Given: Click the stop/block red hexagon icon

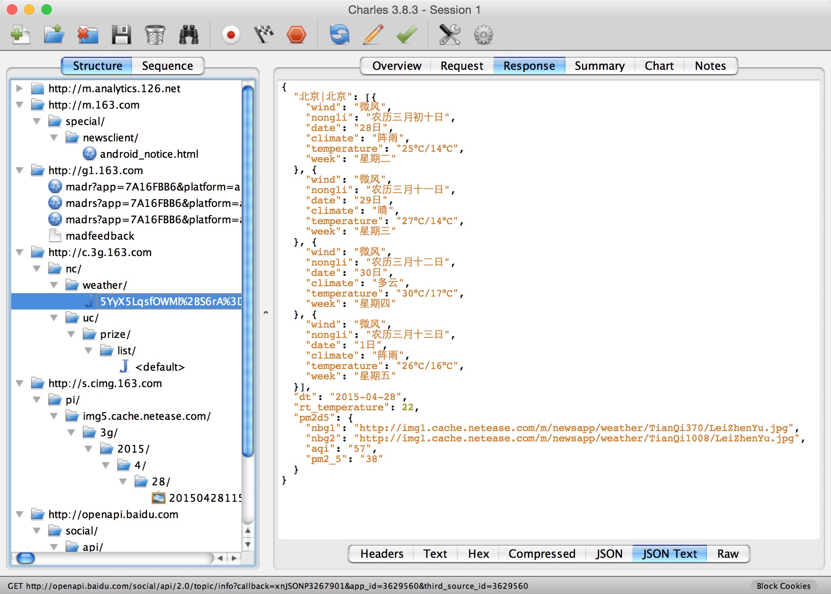Looking at the screenshot, I should point(297,35).
